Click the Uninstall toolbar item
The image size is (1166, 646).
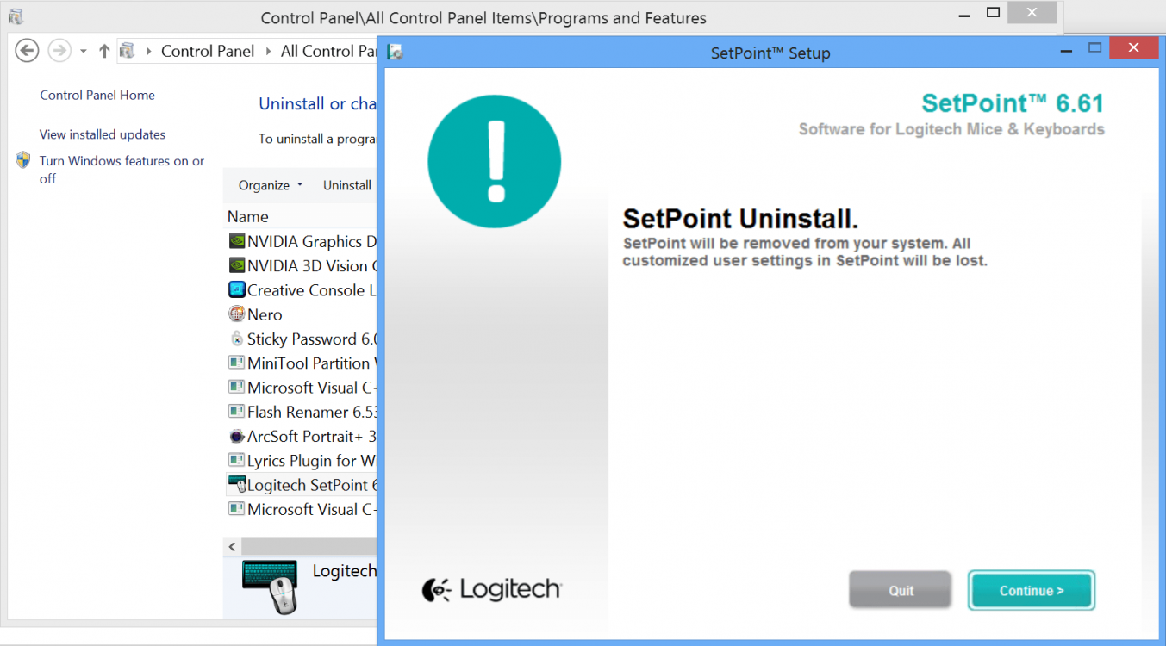tap(347, 184)
